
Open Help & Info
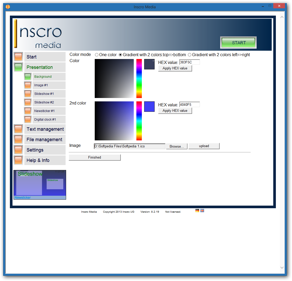point(45,160)
